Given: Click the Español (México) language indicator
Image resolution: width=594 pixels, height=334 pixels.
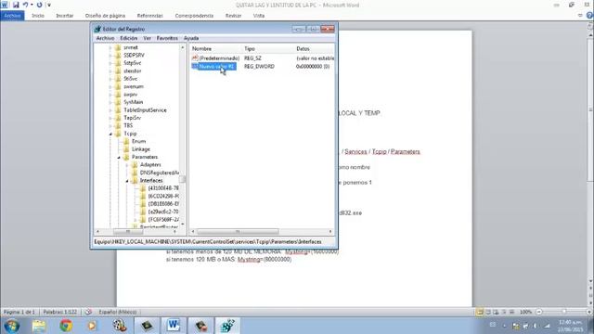Looking at the screenshot, I should coord(118,312).
